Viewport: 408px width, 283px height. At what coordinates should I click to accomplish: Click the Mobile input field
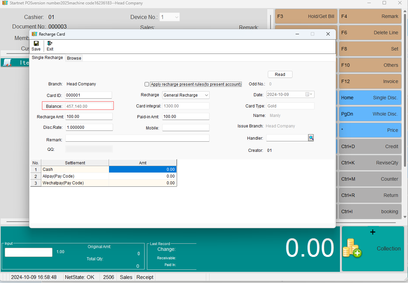point(186,128)
